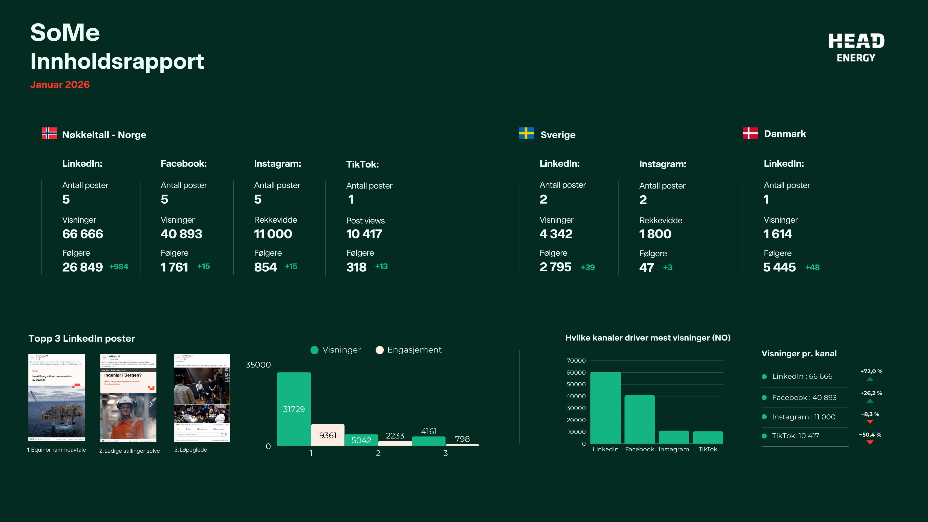Image resolution: width=928 pixels, height=522 pixels.
Task: Click TikTok: 10 417 legend entry
Action: (x=795, y=436)
